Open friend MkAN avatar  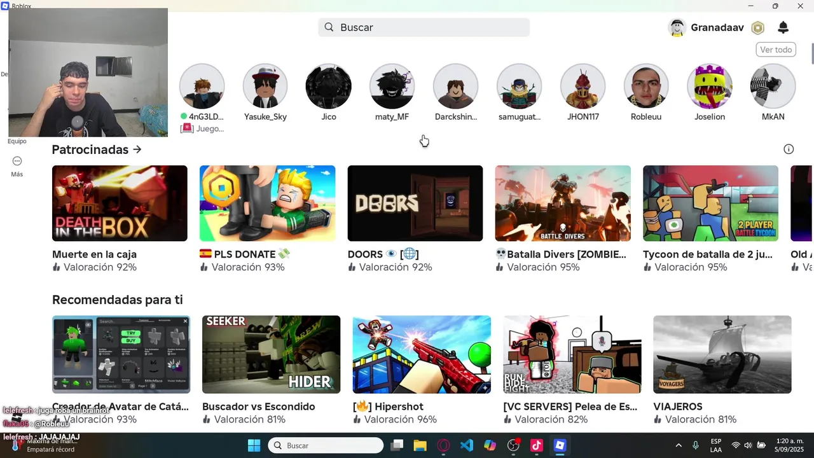tap(773, 86)
